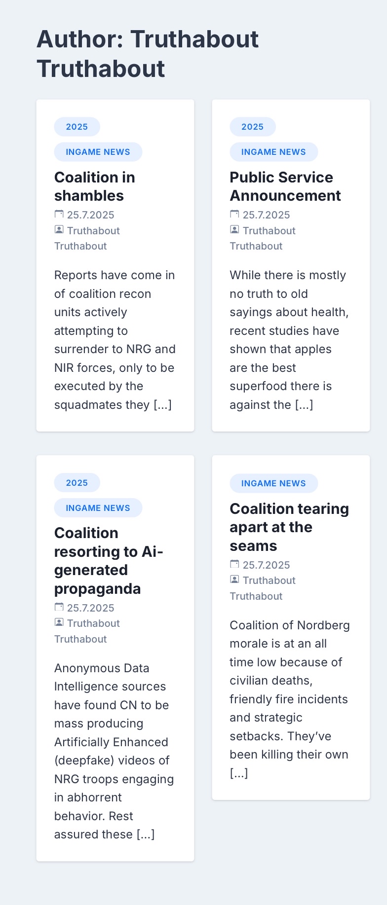Select 2025 tag on Ai-generated propaganda card
Viewport: 387px width, 905px height.
[77, 483]
